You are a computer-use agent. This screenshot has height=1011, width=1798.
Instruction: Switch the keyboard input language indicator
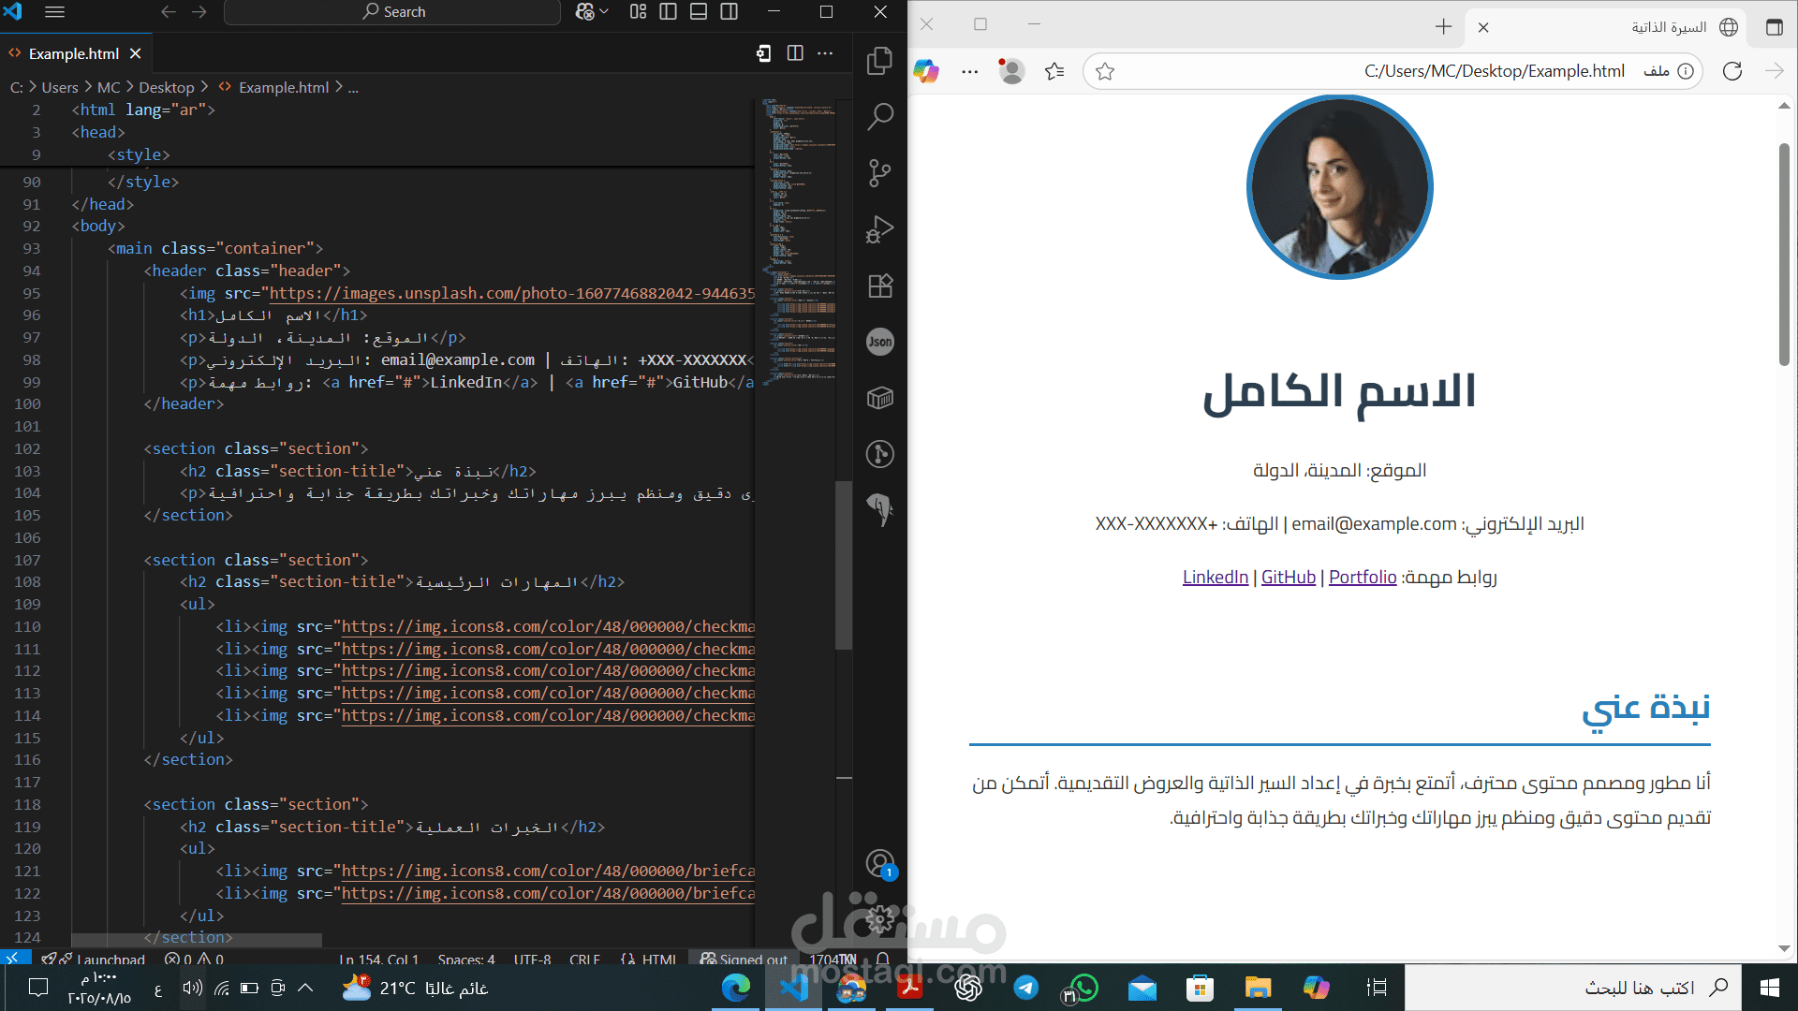[157, 989]
